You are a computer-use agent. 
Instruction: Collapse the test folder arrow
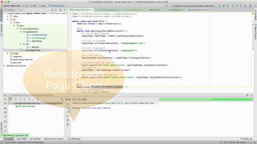(x=11, y=22)
